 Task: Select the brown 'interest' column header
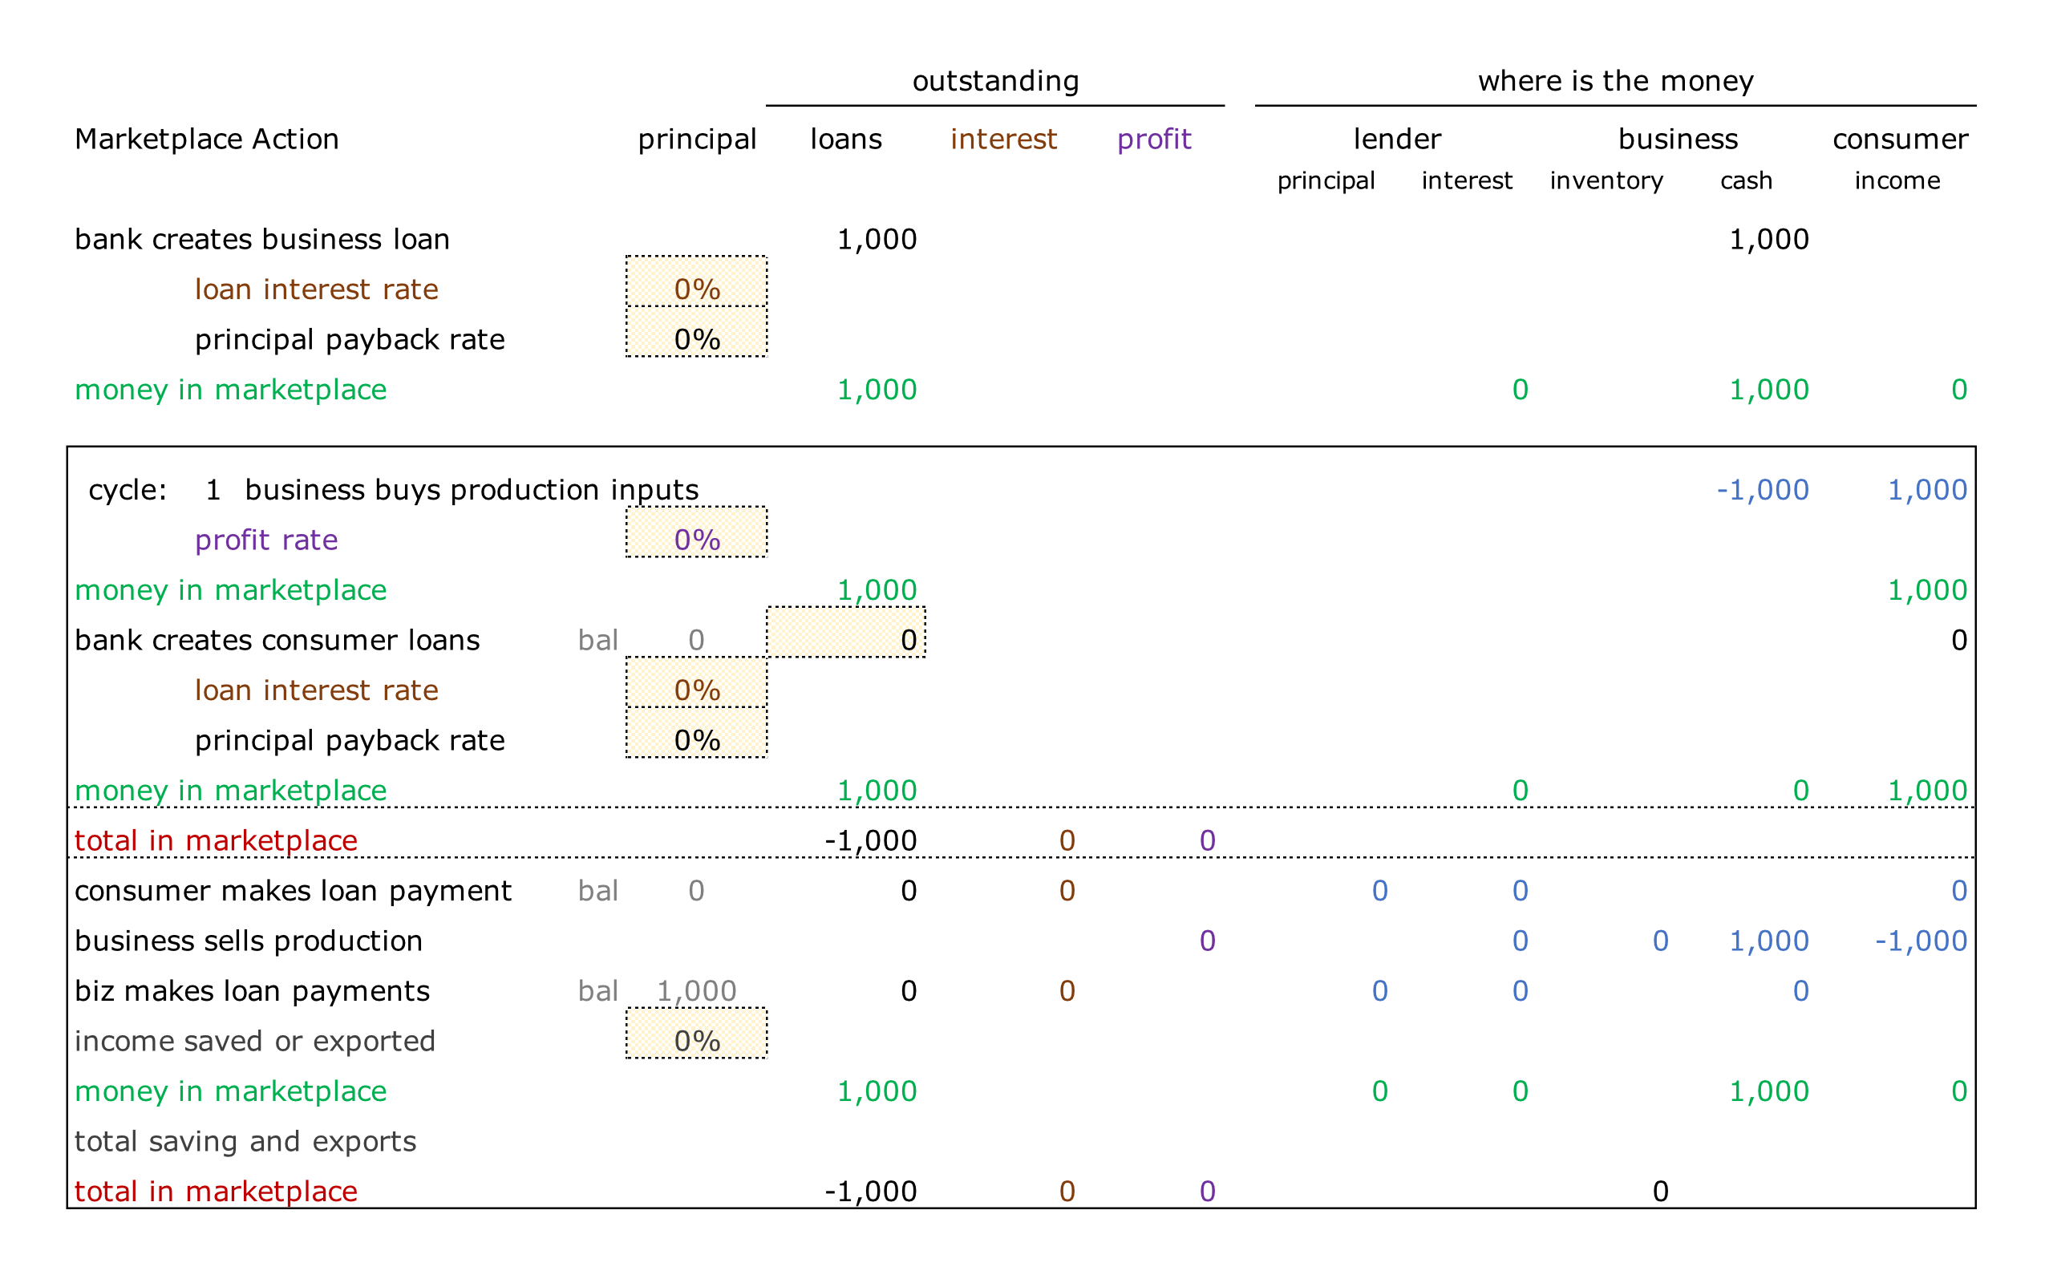(x=1003, y=138)
